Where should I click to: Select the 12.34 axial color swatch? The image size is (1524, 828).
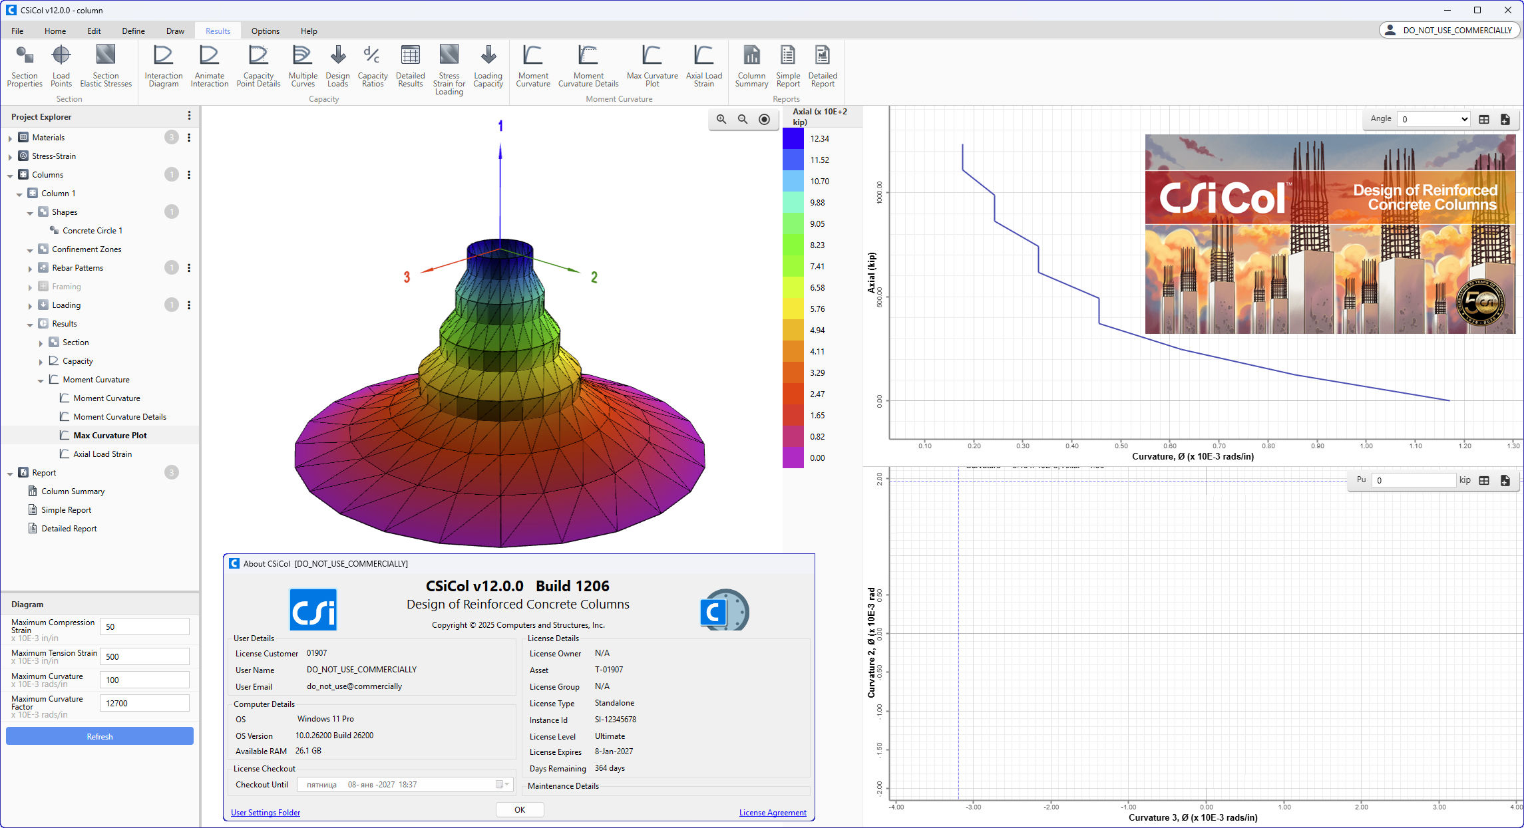click(793, 138)
